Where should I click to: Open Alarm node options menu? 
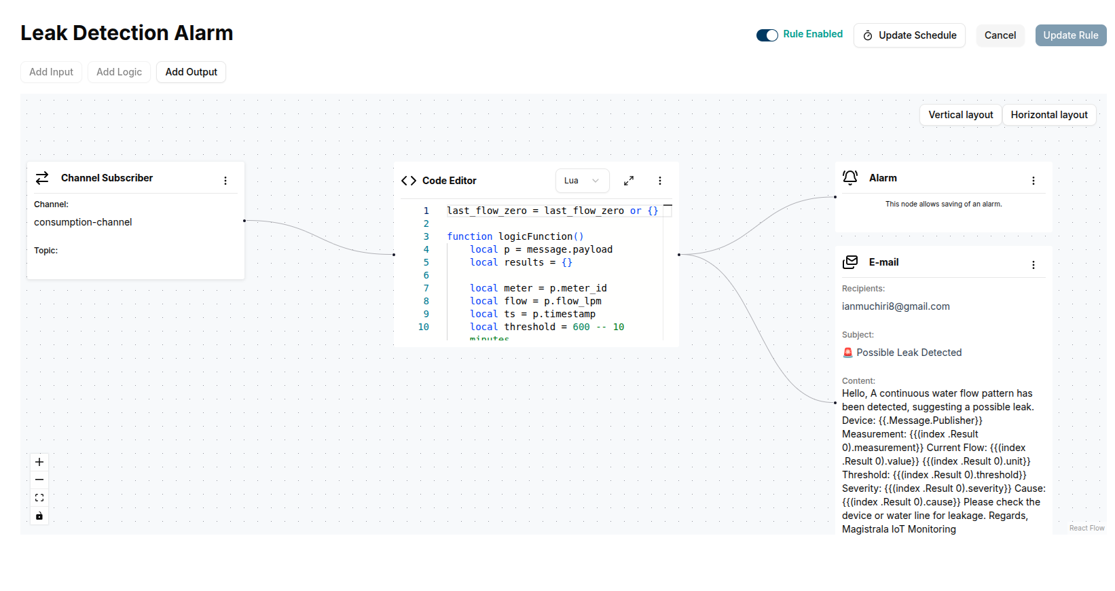point(1034,181)
